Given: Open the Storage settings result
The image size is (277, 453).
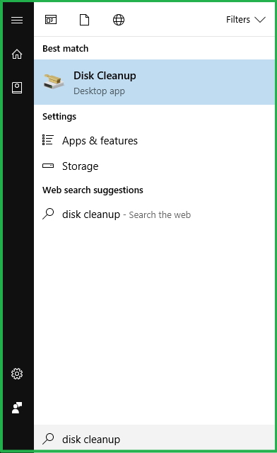Looking at the screenshot, I should point(154,166).
